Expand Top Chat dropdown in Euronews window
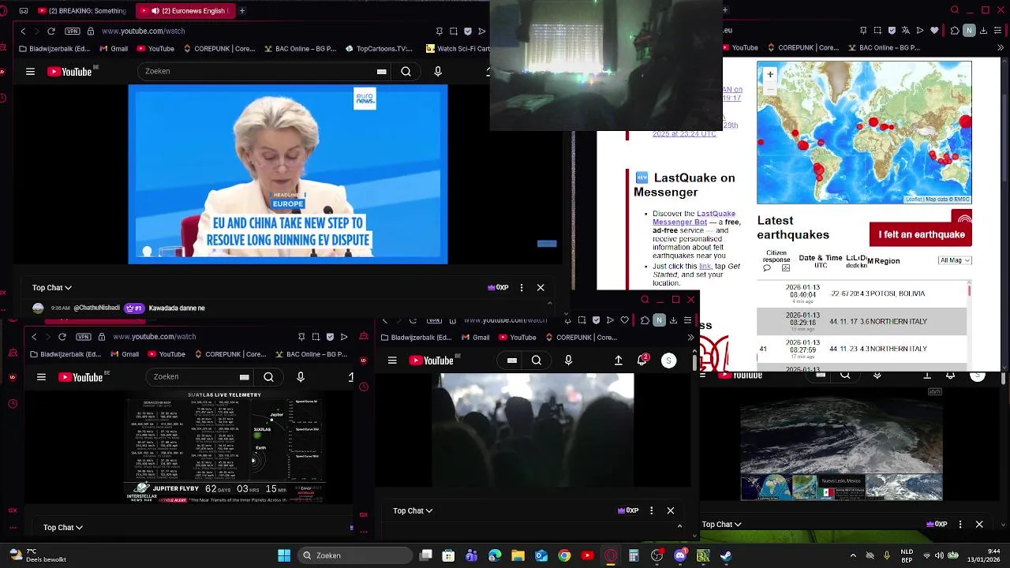Viewport: 1010px width, 568px height. click(52, 288)
